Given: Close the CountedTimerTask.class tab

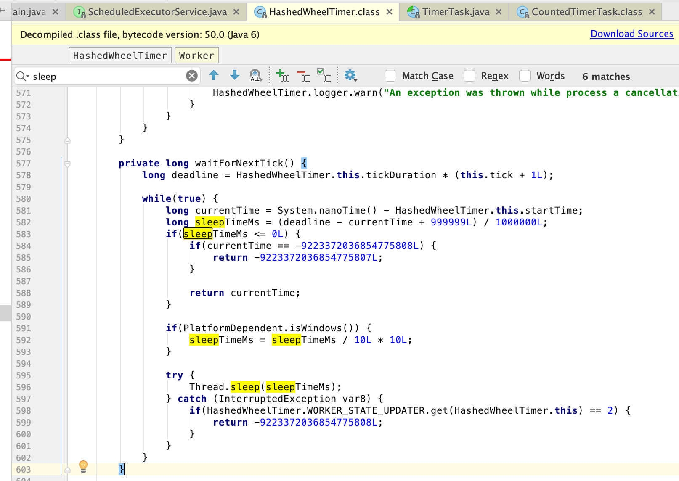Looking at the screenshot, I should [x=652, y=12].
